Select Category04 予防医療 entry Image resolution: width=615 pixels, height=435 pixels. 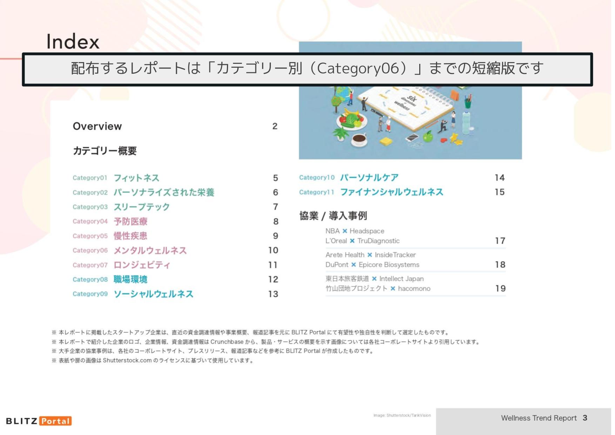pyautogui.click(x=130, y=221)
